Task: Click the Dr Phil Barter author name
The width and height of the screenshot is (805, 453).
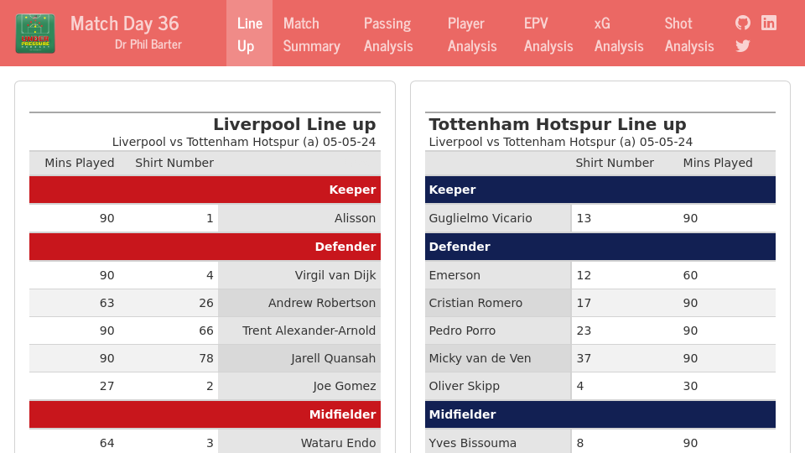Action: 148,44
